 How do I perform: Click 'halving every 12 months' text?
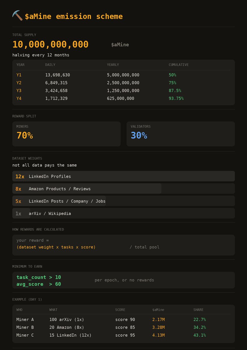[41, 55]
